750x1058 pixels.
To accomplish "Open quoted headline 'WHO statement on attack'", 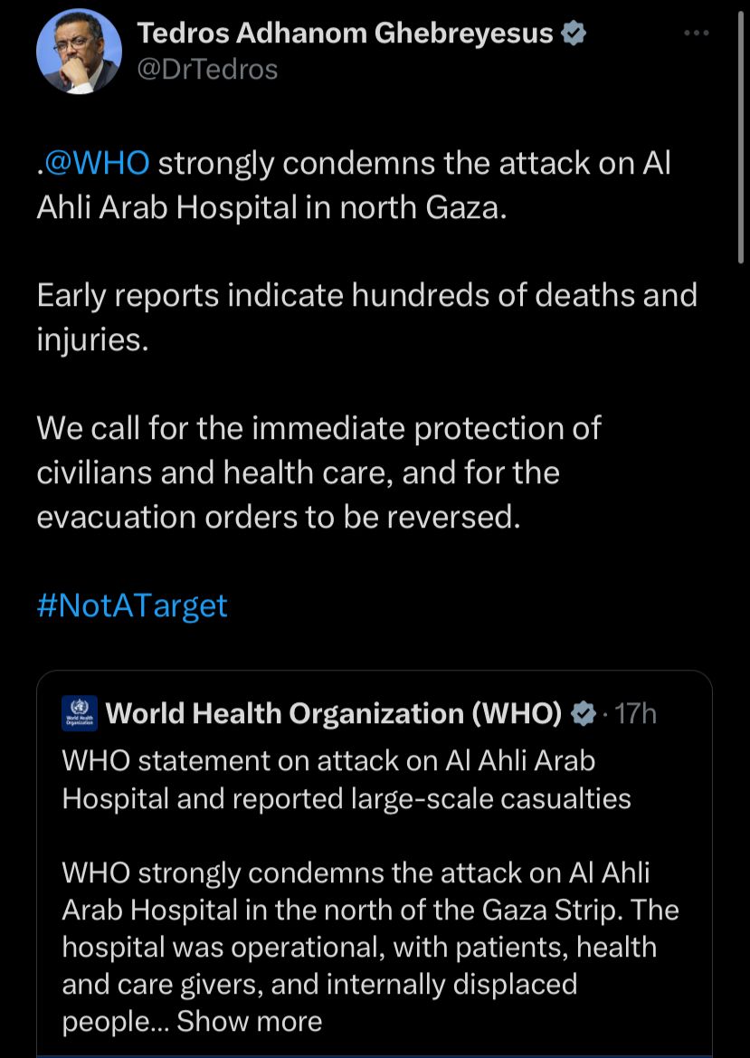I will [328, 760].
